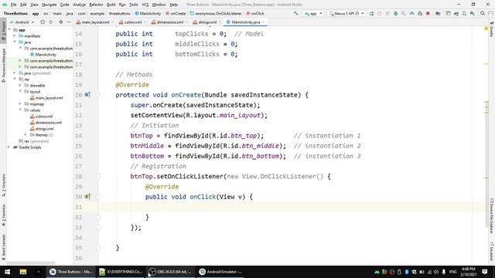Close the MainActivity.java editor tab

point(264,22)
